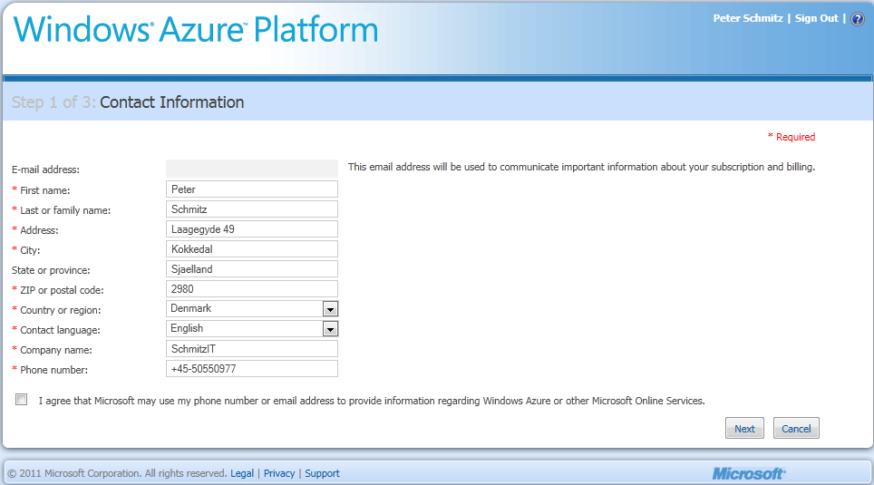Focus the City field containing Kokkedal
874x485 pixels.
(x=252, y=248)
